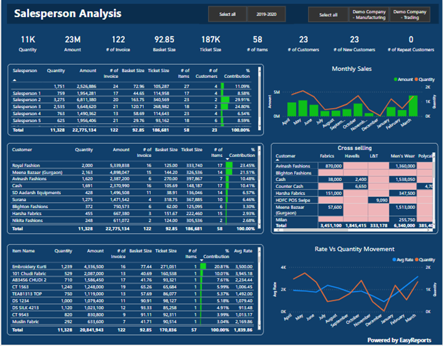The image size is (443, 346).
Task: Click sort arrow under item % Contribution
Action: (202, 261)
